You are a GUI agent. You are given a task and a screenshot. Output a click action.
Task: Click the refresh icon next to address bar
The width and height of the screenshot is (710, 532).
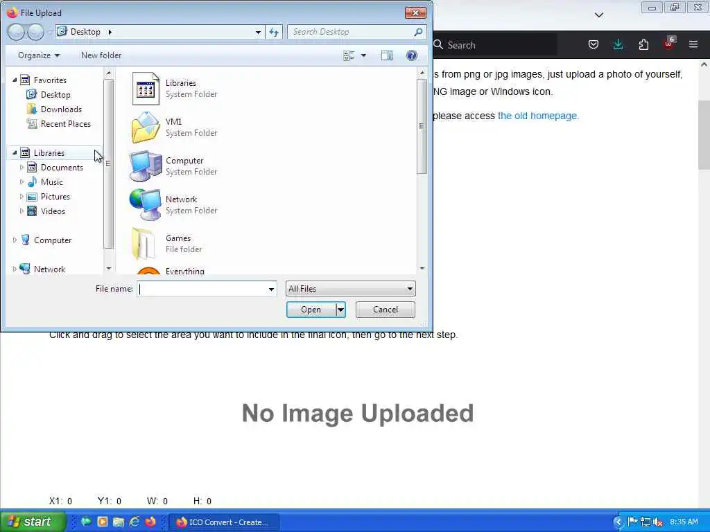(274, 32)
